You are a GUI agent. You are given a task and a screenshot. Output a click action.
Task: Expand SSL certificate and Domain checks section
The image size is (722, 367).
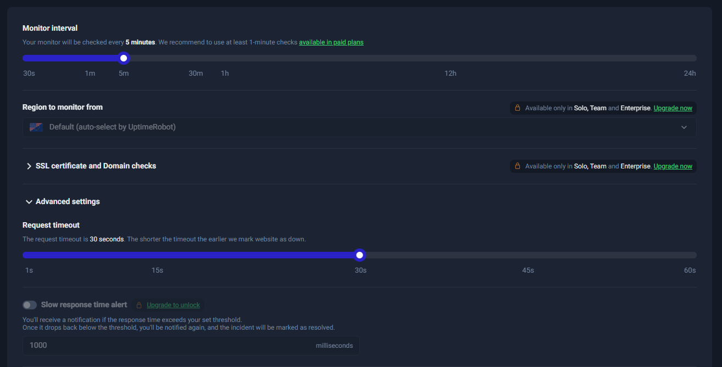click(x=96, y=166)
